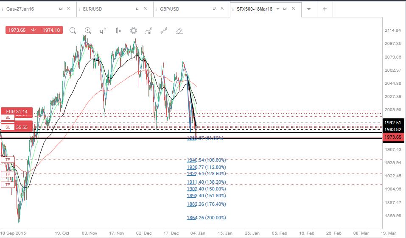
Task: Grab the Gas-27Jan16 tab drag handle
Action: [3, 9]
